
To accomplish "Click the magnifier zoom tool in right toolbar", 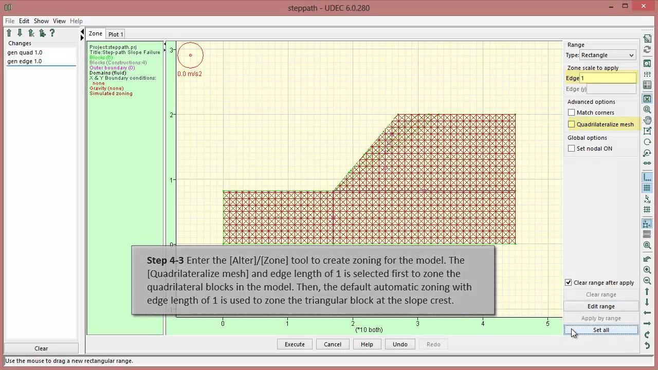I will click(x=647, y=109).
